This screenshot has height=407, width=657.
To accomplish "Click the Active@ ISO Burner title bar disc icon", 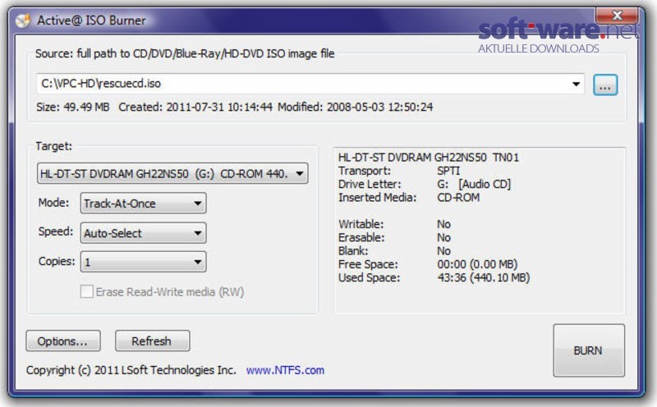I will tap(23, 21).
